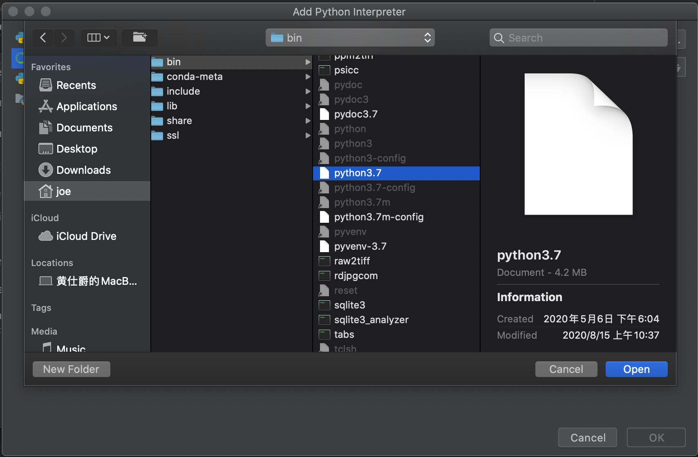The height and width of the screenshot is (457, 698).
Task: Click the forward navigation arrow
Action: pos(64,38)
